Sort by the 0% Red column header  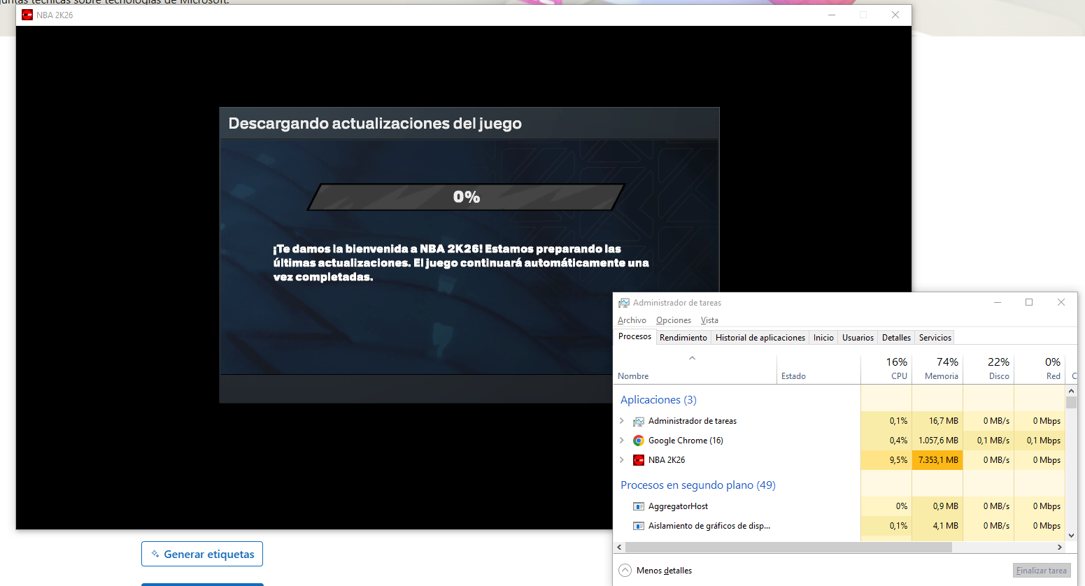point(1040,369)
